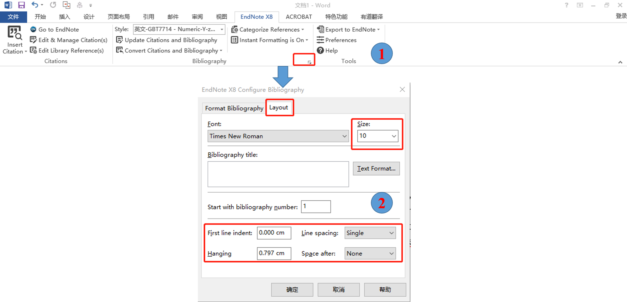Open the 文件 (File) tab
Image resolution: width=627 pixels, height=302 pixels.
pos(13,17)
